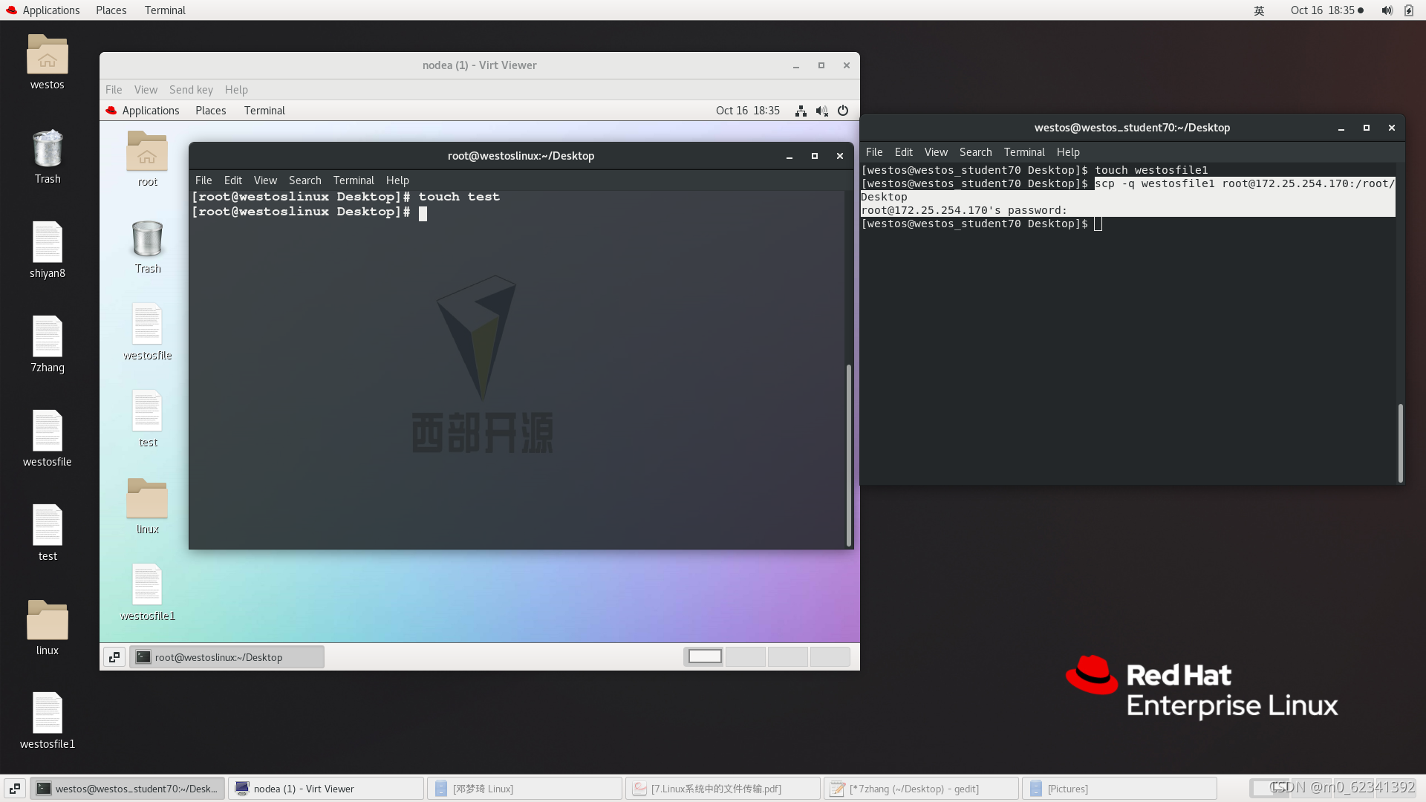Click the network icon in the guest top bar
This screenshot has width=1426, height=802.
pos(801,110)
